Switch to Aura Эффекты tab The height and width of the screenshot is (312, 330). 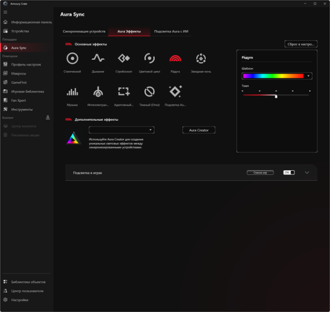click(129, 31)
